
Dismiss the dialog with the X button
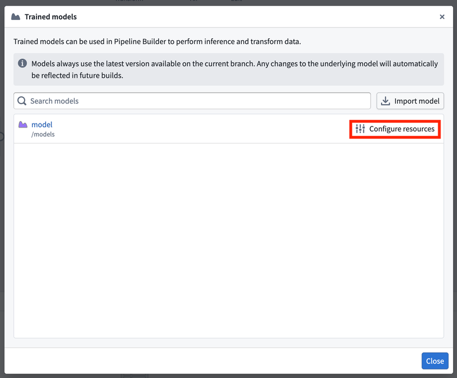442,17
